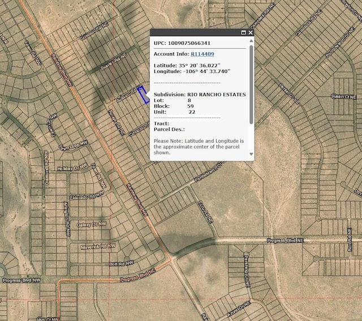Viewport: 362px width, 321px height.
Task: Click the Fawn Loop NW street label
Action: point(73,146)
